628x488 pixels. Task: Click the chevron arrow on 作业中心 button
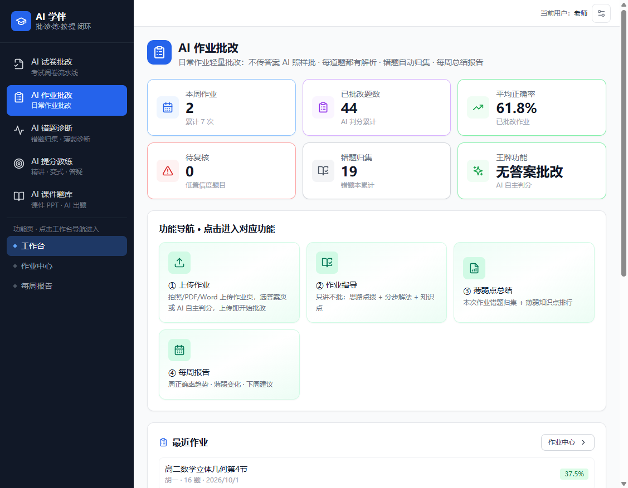coord(583,442)
